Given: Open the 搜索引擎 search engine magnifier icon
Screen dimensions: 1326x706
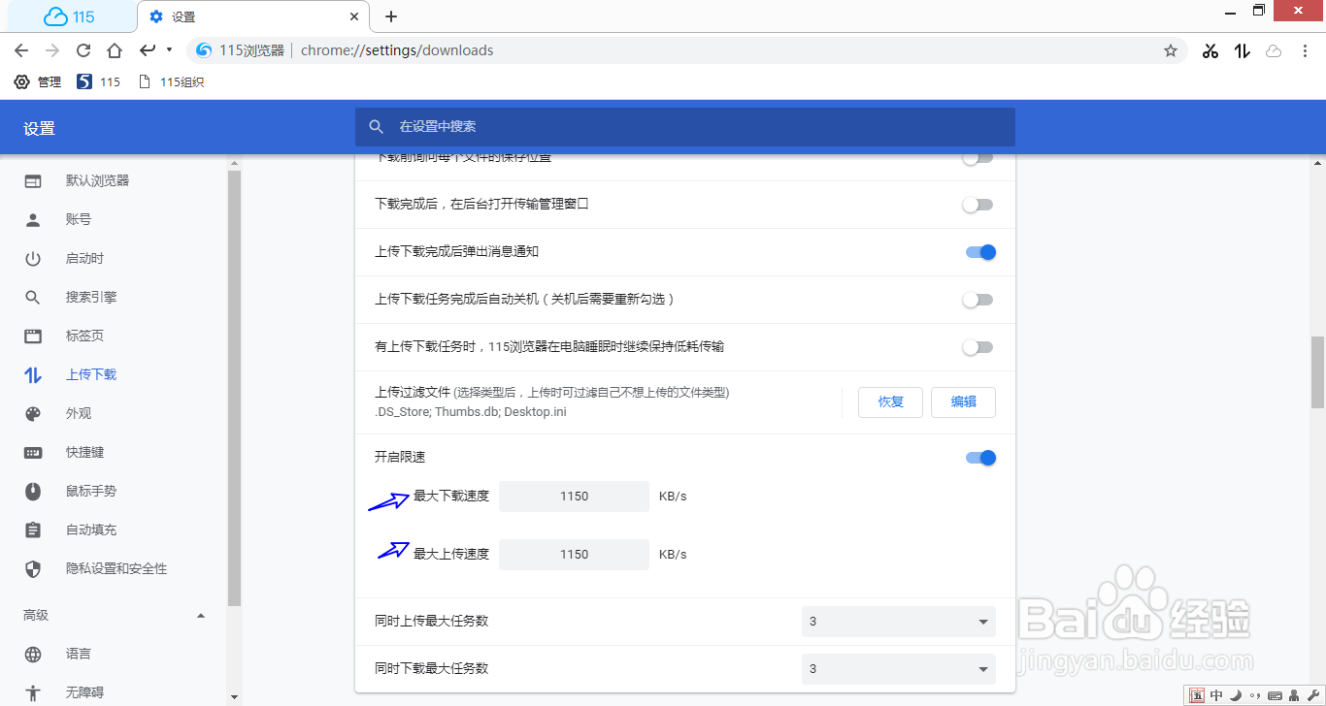Looking at the screenshot, I should coord(32,297).
